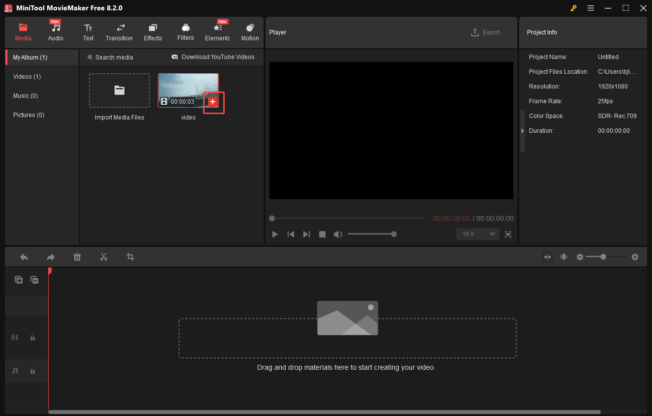The height and width of the screenshot is (416, 652).
Task: Toggle the timeline marker icon
Action: point(564,257)
